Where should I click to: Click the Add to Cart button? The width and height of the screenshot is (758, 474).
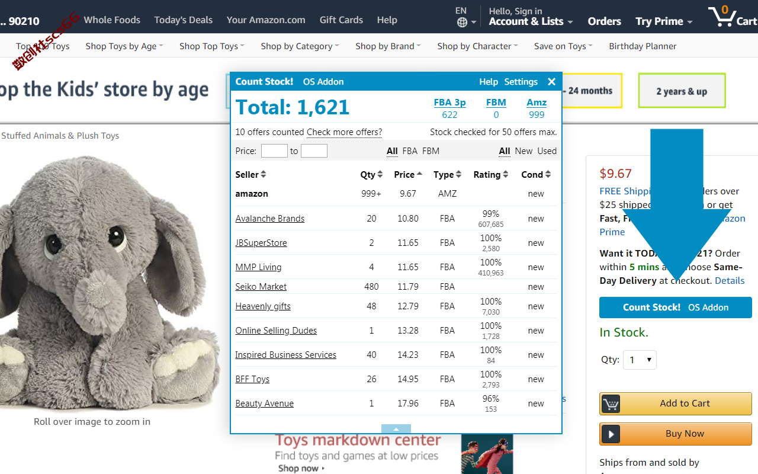pos(676,403)
